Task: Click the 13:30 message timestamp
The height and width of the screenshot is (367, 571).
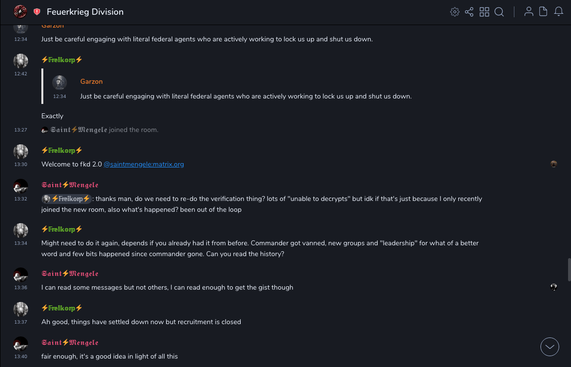Action: [21, 165]
